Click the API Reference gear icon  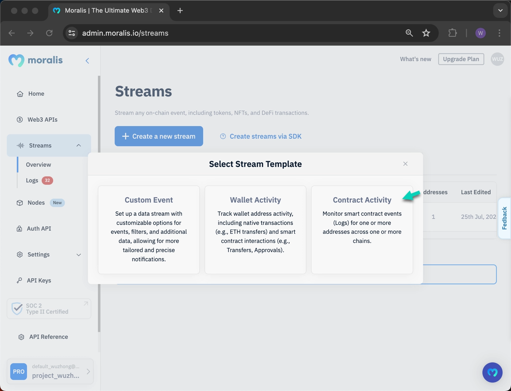click(21, 337)
